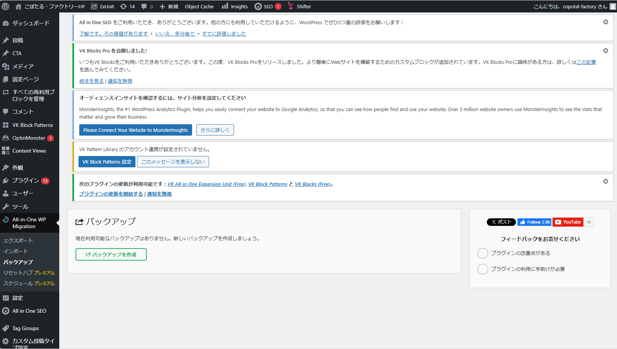Open the この記事 link
The image size is (617, 349).
coord(586,62)
